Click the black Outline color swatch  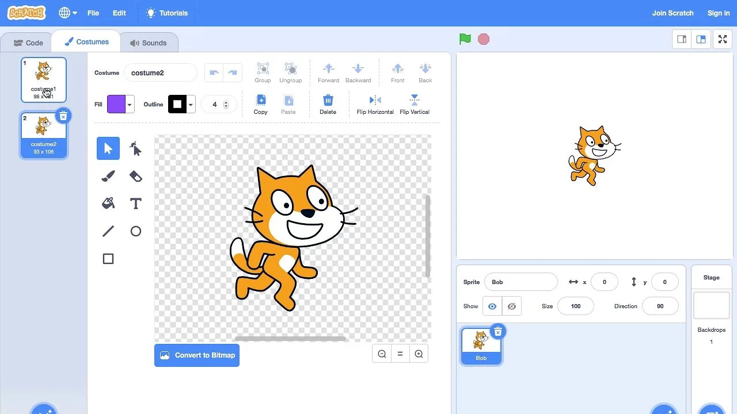pyautogui.click(x=177, y=105)
